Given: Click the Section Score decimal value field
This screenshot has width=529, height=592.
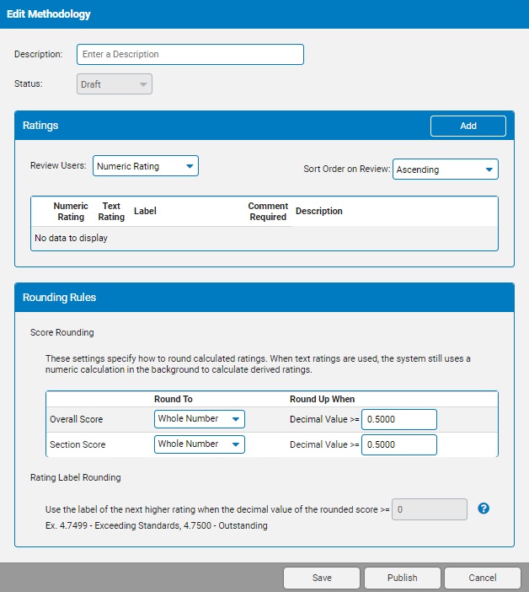Looking at the screenshot, I should coord(399,444).
